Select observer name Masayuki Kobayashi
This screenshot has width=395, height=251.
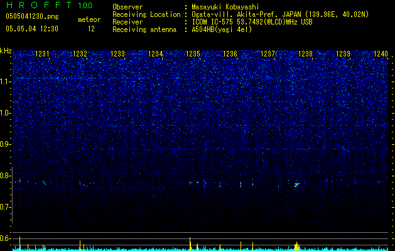click(225, 7)
